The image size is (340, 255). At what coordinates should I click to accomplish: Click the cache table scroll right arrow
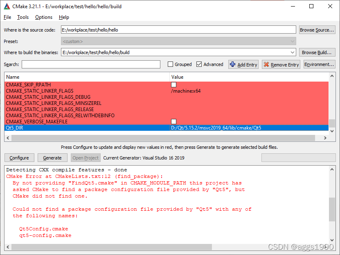pyautogui.click(x=325, y=138)
